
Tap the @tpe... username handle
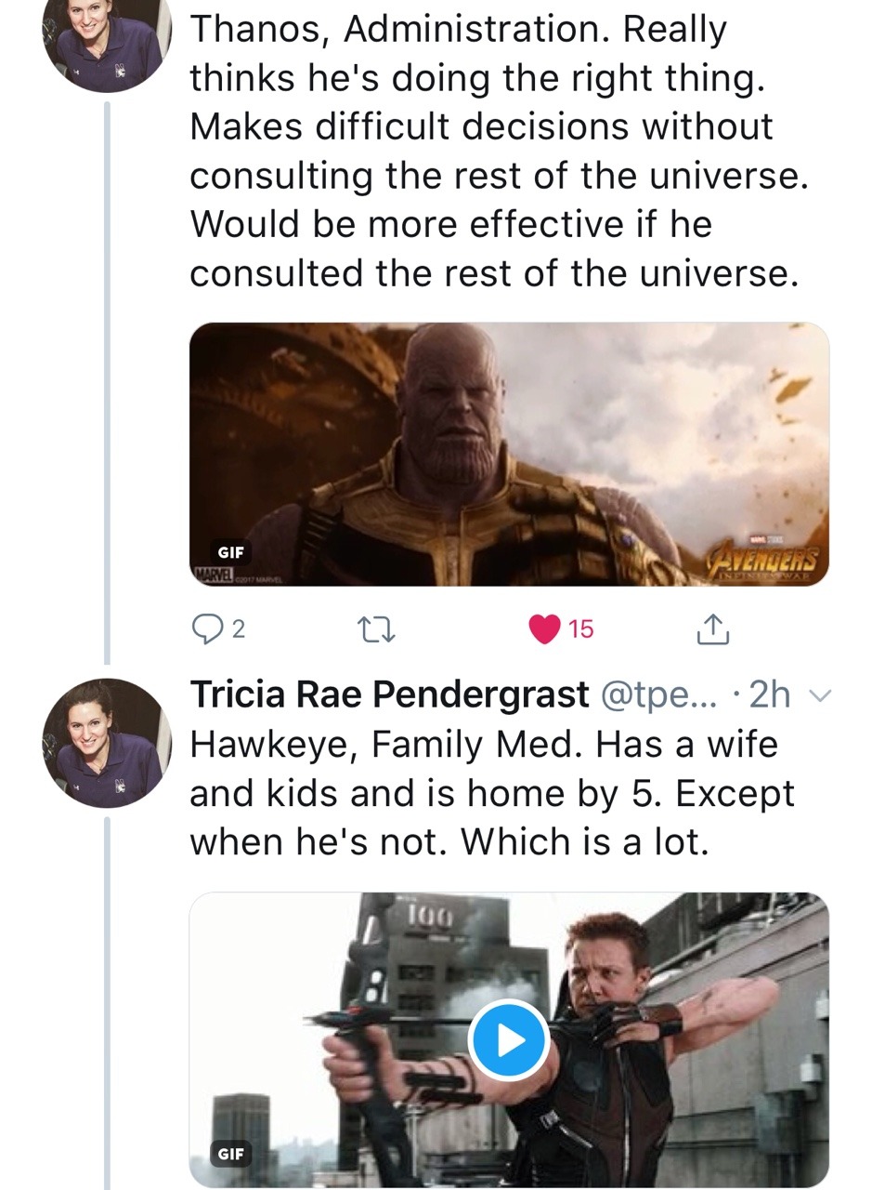[657, 694]
